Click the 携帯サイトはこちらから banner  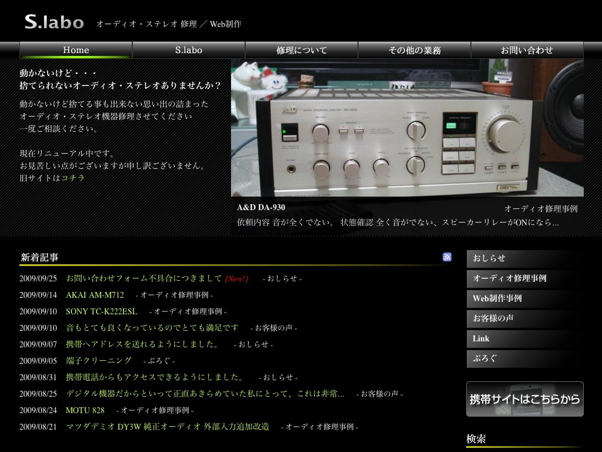tap(524, 399)
